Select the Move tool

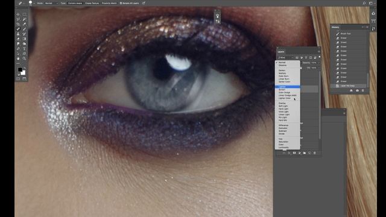coord(18,14)
